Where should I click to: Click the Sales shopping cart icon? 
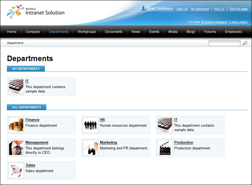16,170
